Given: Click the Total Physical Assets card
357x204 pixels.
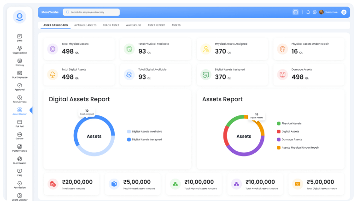Looking at the screenshot, I should [x=79, y=48].
